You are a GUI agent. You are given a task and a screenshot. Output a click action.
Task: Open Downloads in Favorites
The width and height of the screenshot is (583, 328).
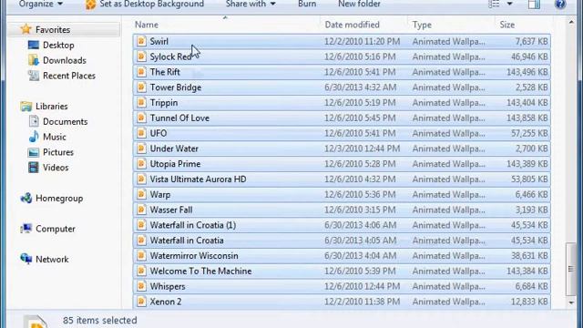point(65,60)
